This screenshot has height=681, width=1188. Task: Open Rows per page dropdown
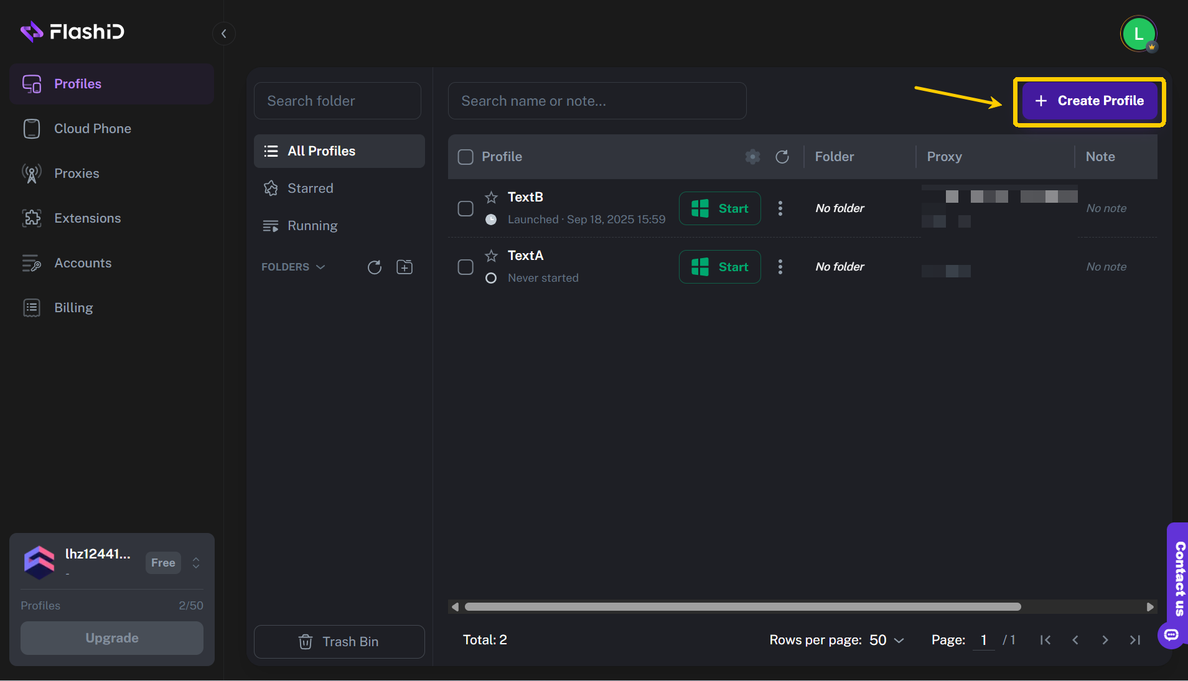pos(886,640)
